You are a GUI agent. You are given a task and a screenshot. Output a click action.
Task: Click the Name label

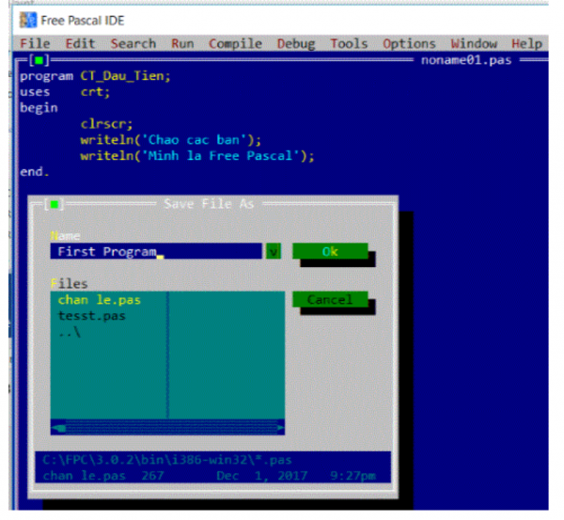click(65, 236)
